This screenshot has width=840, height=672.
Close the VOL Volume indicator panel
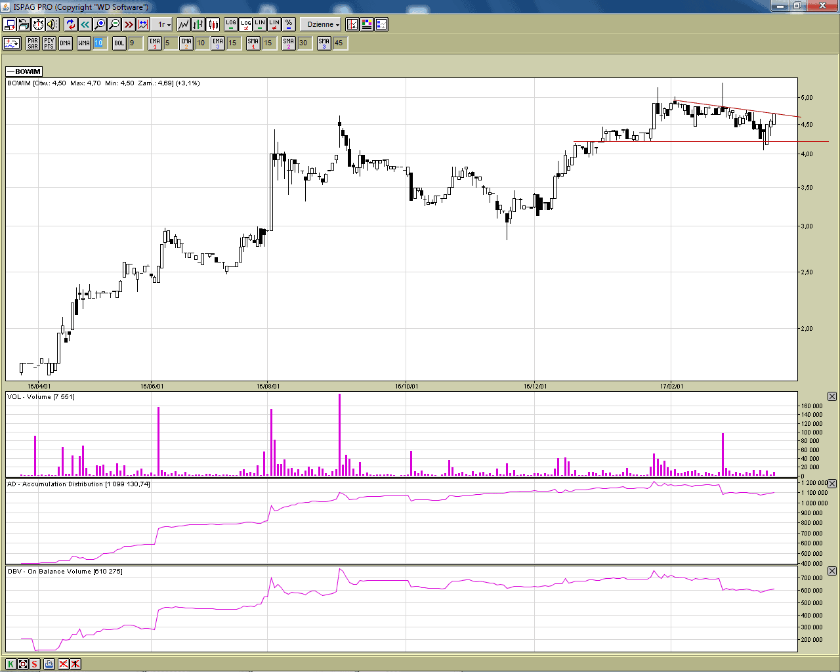pyautogui.click(x=831, y=396)
